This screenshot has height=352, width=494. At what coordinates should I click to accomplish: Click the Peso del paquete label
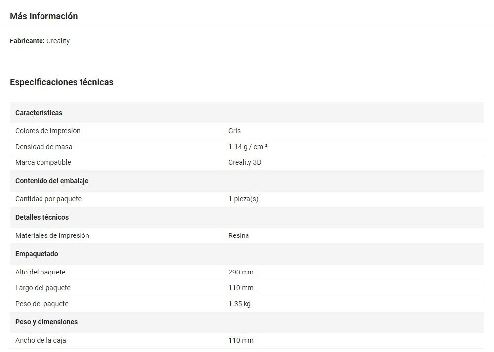(41, 304)
